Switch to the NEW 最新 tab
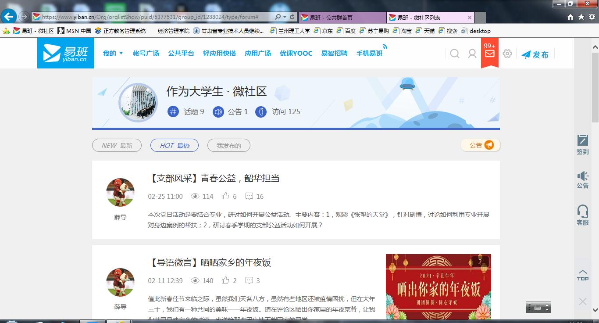 click(x=117, y=145)
